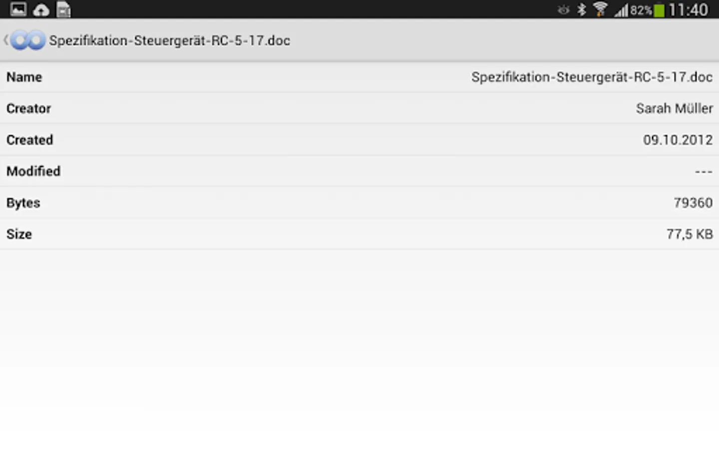Tap the 11:40 clock in status bar
The image size is (719, 449).
(x=688, y=10)
